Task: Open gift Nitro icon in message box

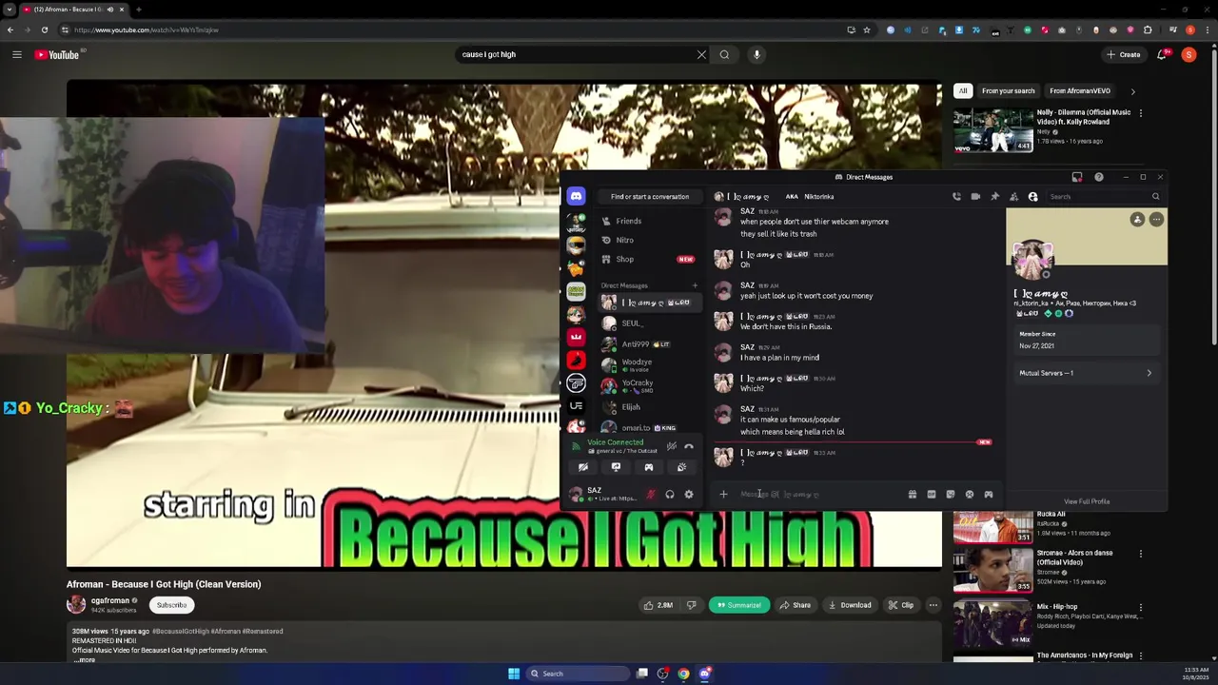Action: click(913, 495)
